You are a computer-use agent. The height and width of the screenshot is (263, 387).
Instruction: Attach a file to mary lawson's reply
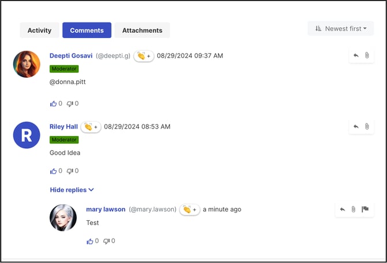tap(353, 209)
